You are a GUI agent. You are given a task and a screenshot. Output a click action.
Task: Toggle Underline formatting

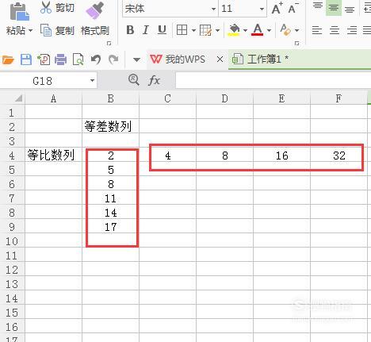coord(162,30)
